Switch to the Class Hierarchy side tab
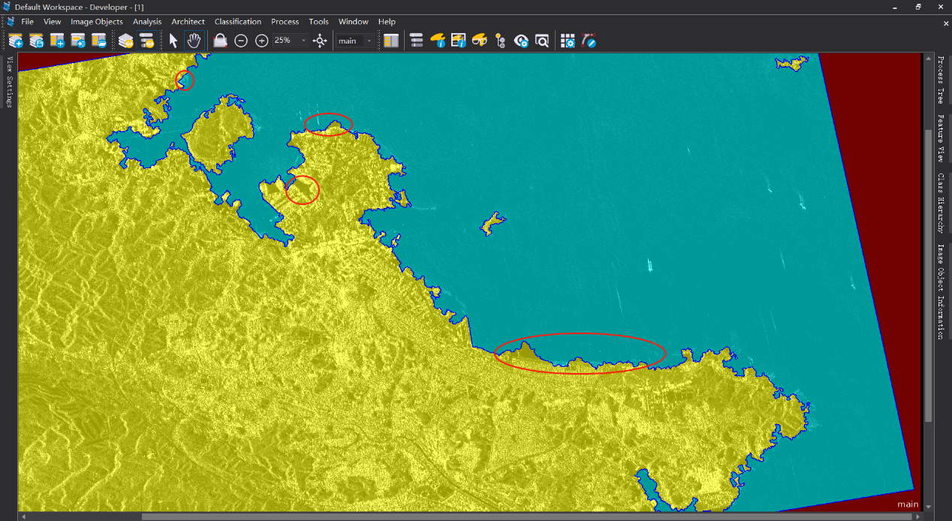Image resolution: width=952 pixels, height=521 pixels. [x=941, y=203]
